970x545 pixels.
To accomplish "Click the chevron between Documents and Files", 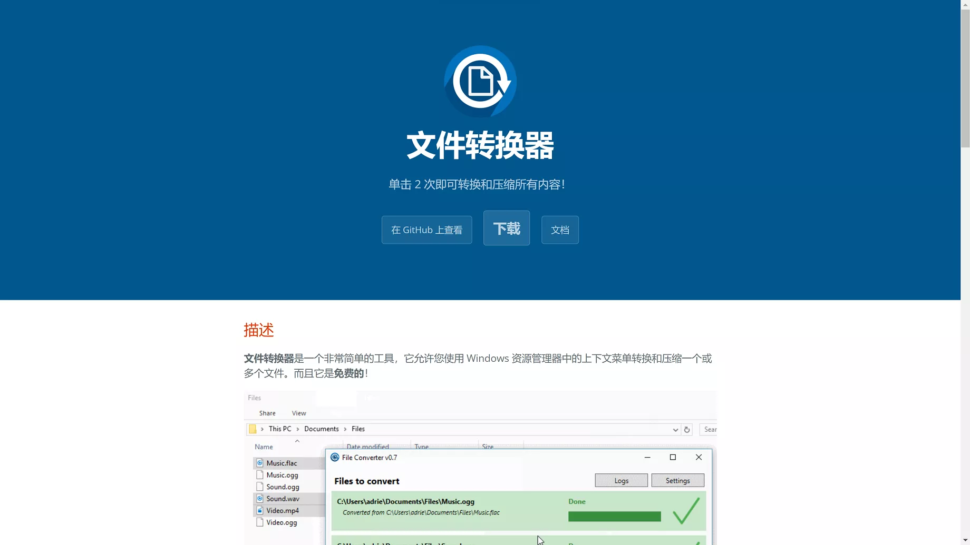I will coord(345,429).
